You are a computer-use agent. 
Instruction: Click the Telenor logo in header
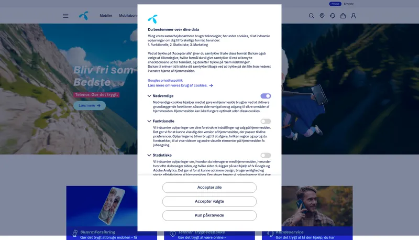point(84,16)
